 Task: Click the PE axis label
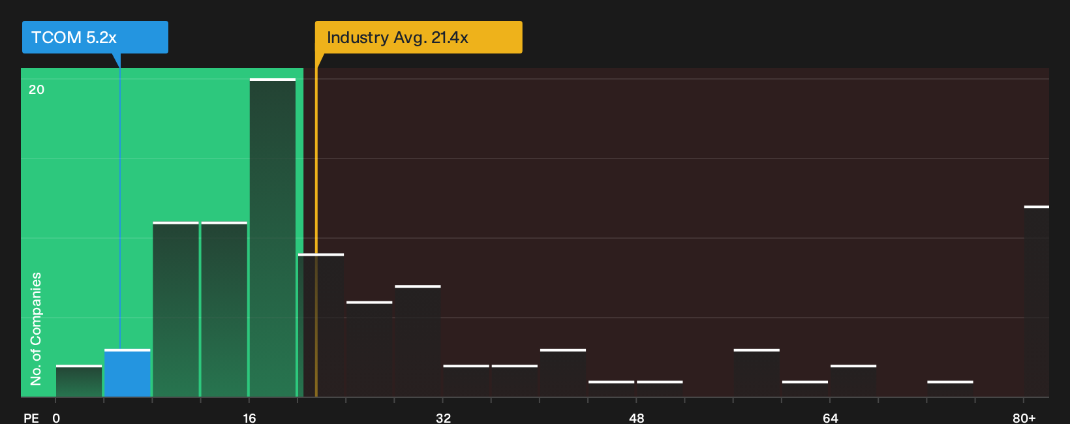31,417
